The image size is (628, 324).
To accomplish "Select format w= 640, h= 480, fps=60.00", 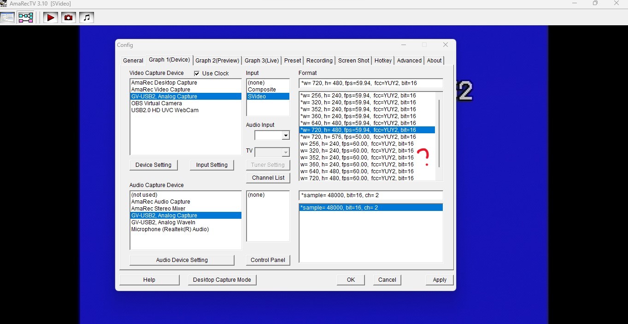I will tap(367, 171).
